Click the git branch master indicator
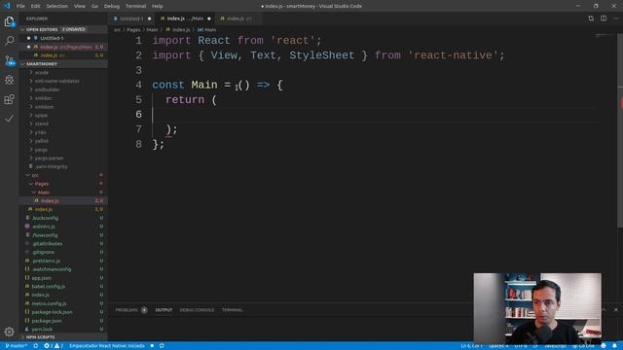Viewport: 623px width, 350px height. [16, 346]
